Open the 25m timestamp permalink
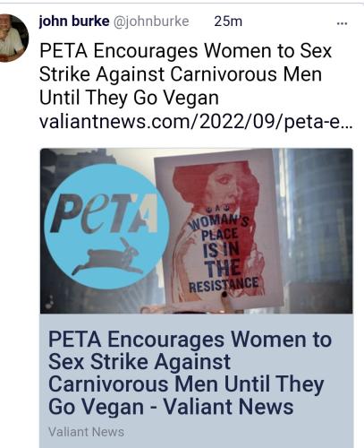This screenshot has height=448, width=364. pos(228,22)
